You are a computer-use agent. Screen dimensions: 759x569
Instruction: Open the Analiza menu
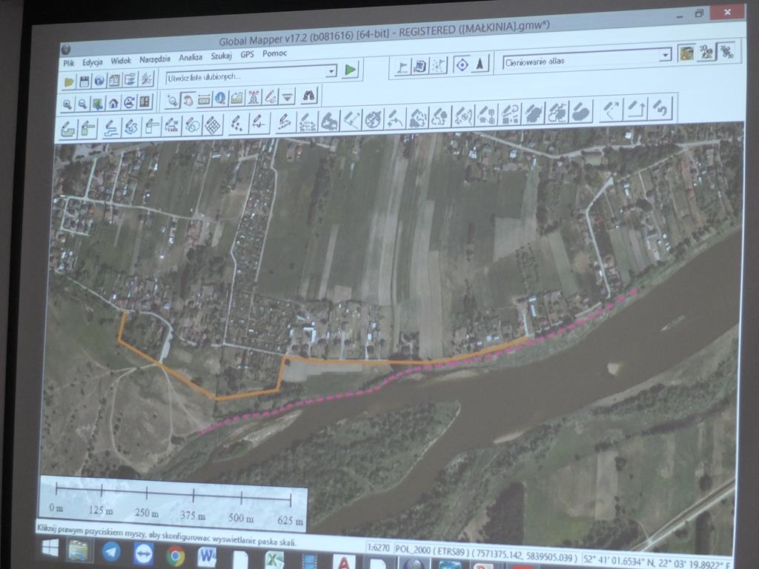point(190,57)
